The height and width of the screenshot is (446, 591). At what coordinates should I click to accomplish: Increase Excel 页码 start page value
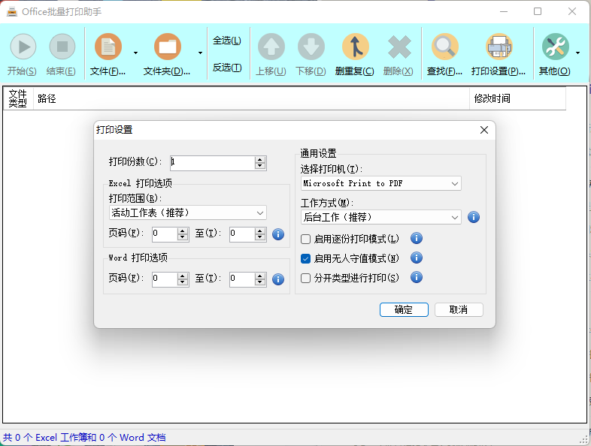coord(183,231)
